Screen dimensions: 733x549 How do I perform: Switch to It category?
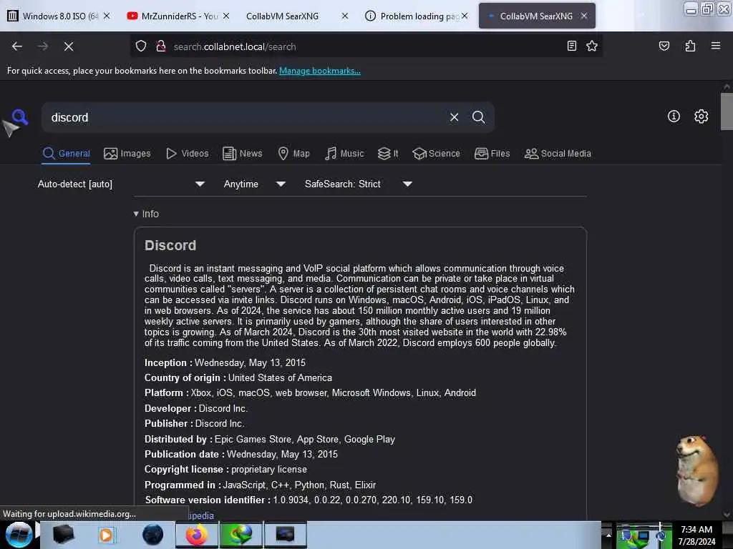click(388, 154)
